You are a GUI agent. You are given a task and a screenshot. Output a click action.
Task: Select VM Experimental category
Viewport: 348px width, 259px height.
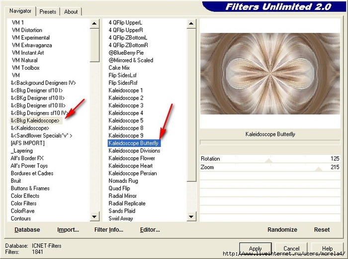[x=31, y=37]
